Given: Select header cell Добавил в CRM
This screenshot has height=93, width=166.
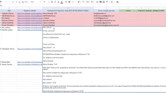Looking at the screenshot, I should pos(158,11).
